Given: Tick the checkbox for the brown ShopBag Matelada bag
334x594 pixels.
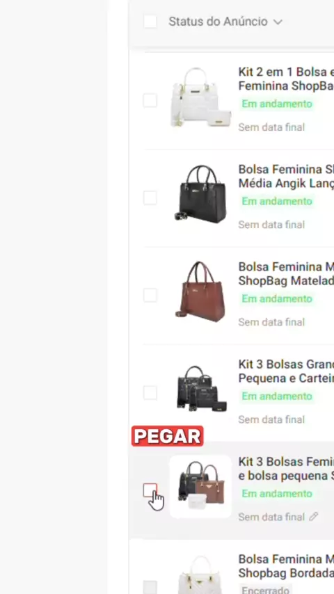Looking at the screenshot, I should click(x=150, y=295).
